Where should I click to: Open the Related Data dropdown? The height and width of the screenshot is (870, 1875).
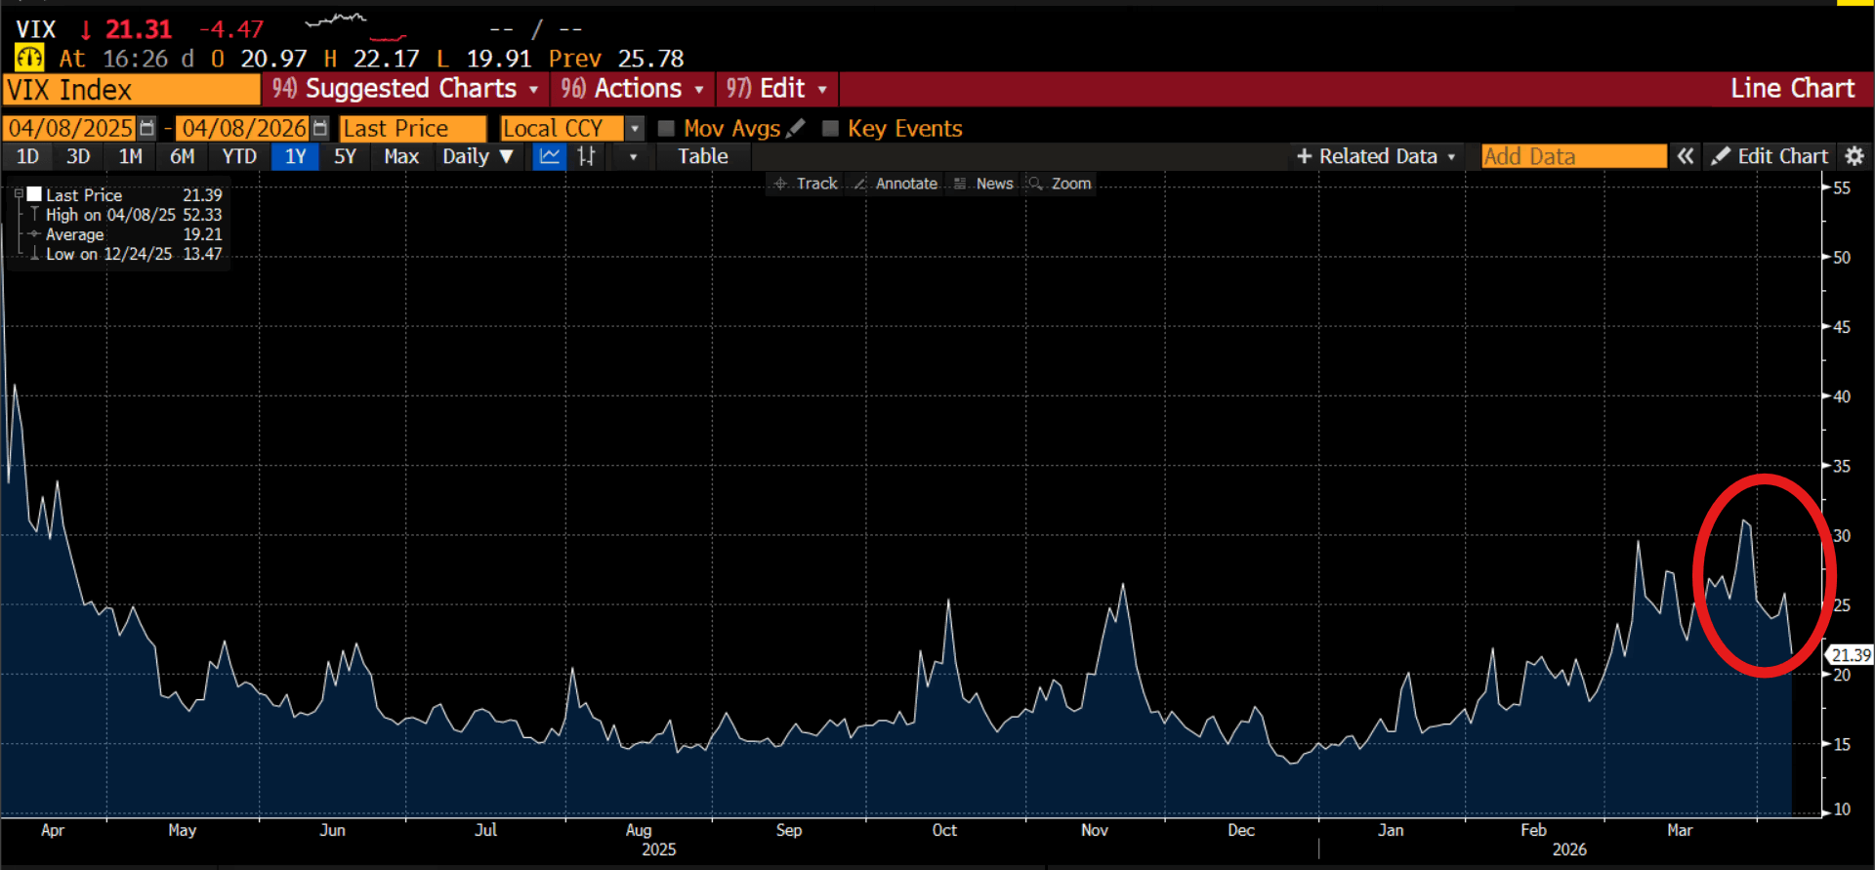click(x=1376, y=156)
